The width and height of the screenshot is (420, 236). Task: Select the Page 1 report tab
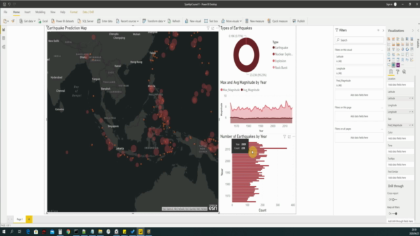pos(20,220)
